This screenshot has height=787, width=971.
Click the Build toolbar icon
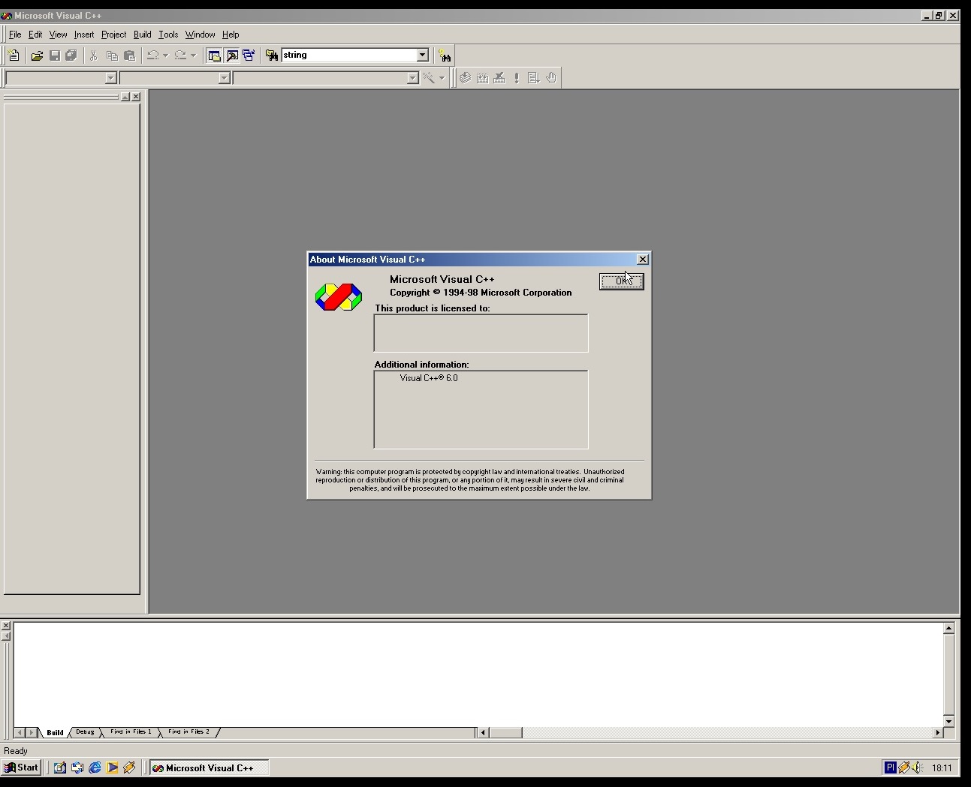click(x=483, y=78)
